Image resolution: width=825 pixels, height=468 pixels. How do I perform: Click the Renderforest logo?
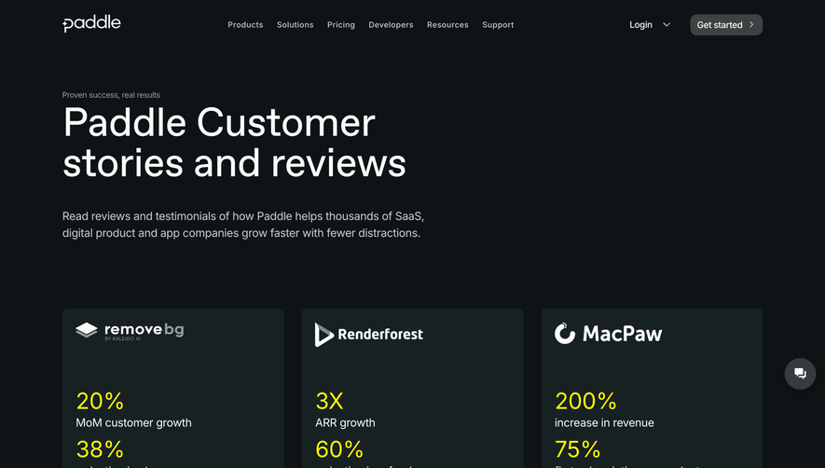pyautogui.click(x=369, y=335)
